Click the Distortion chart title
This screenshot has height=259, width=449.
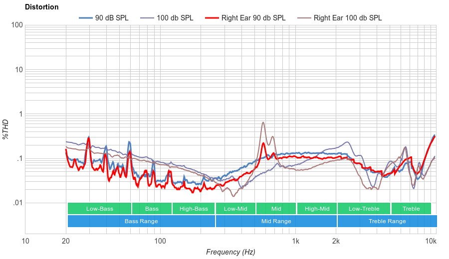(x=41, y=7)
